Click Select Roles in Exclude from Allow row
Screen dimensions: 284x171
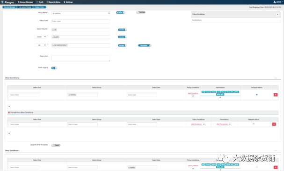[25, 124]
